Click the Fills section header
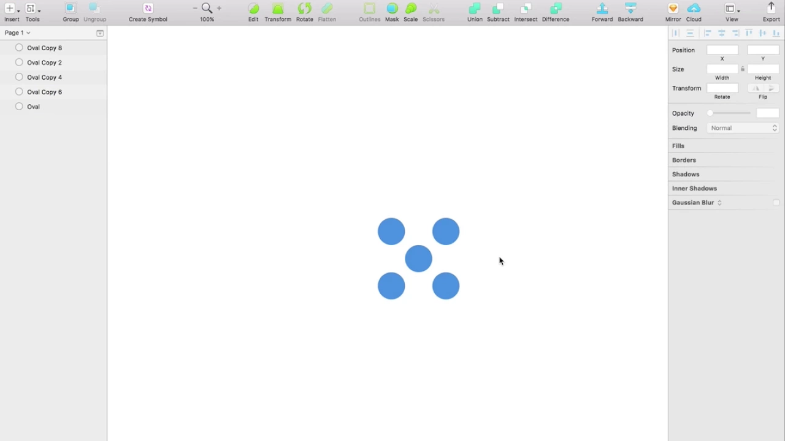The height and width of the screenshot is (441, 785). tap(678, 146)
